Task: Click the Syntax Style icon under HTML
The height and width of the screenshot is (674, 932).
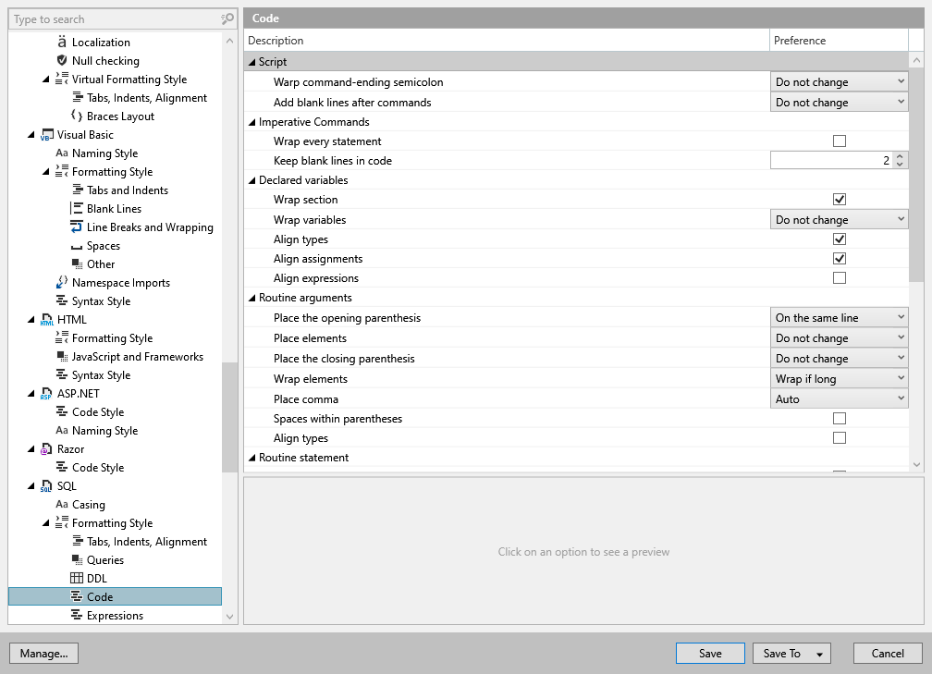Action: pos(62,374)
